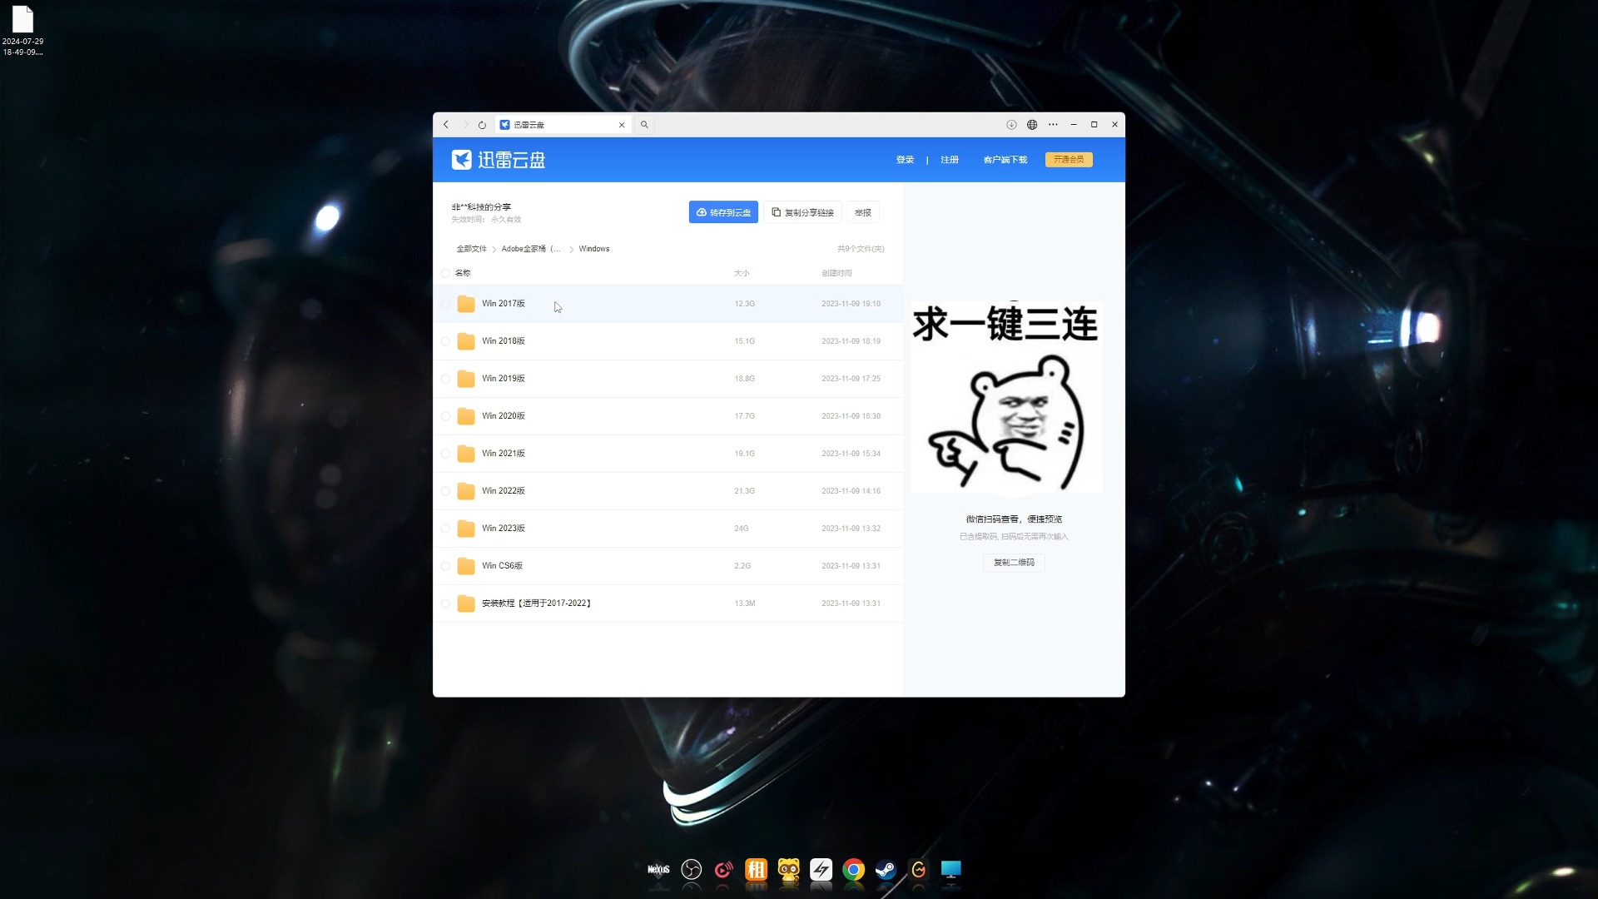Click the globe icon in title bar
This screenshot has height=899, width=1598.
click(1032, 125)
